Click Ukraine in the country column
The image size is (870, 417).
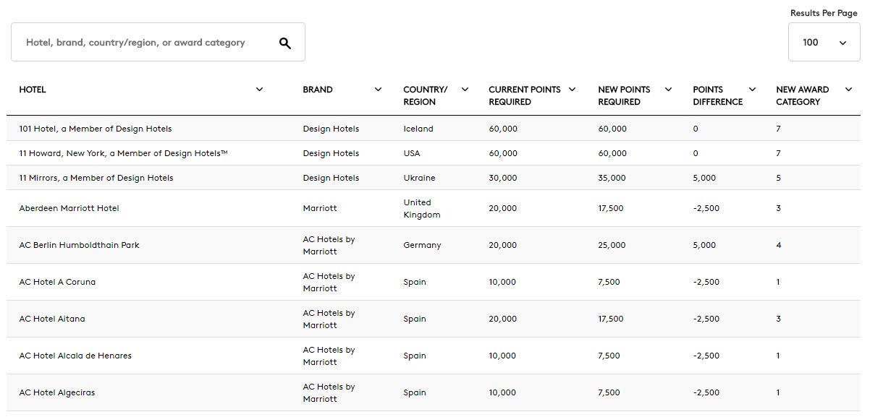point(420,178)
